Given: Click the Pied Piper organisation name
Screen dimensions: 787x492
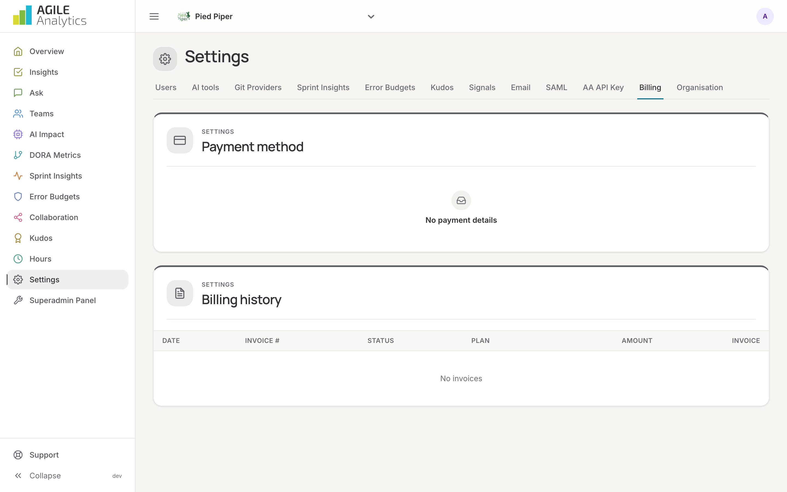Looking at the screenshot, I should tap(214, 16).
